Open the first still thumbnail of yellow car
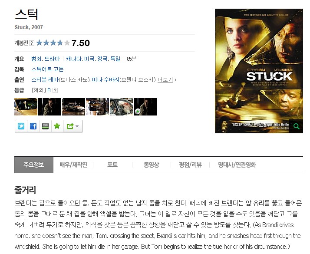 coord(26,107)
